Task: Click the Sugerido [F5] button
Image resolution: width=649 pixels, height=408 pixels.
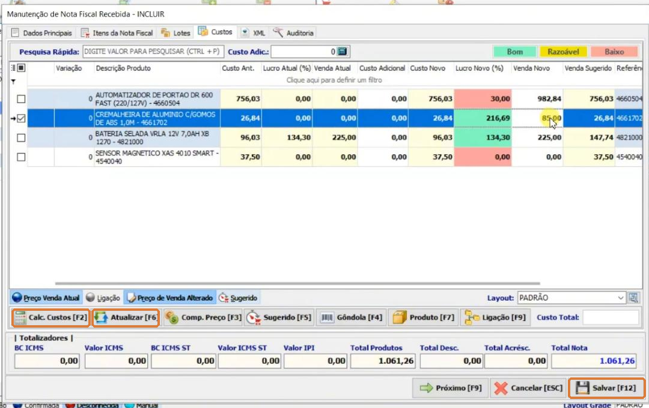Action: pos(279,317)
